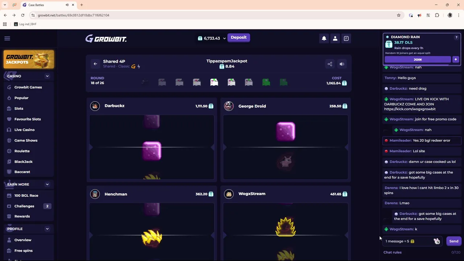This screenshot has height=261, width=464.
Task: Collapse the PROFILE section
Action: [47, 229]
